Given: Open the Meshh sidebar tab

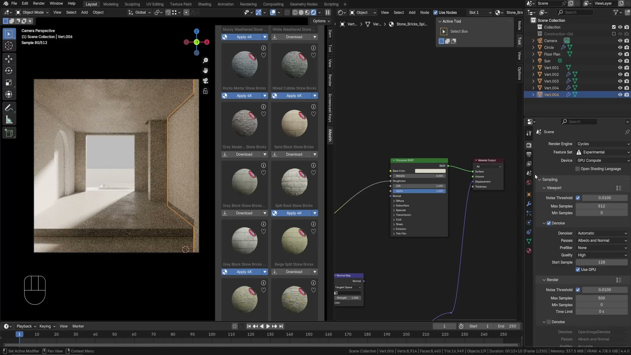Looking at the screenshot, I should 330,135.
